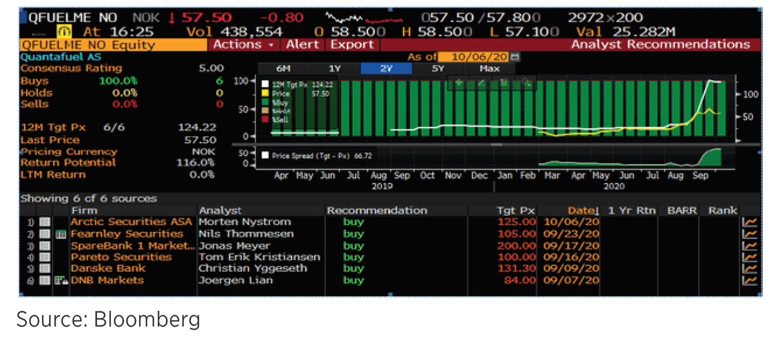Click the Alert button
The width and height of the screenshot is (778, 340).
[303, 44]
